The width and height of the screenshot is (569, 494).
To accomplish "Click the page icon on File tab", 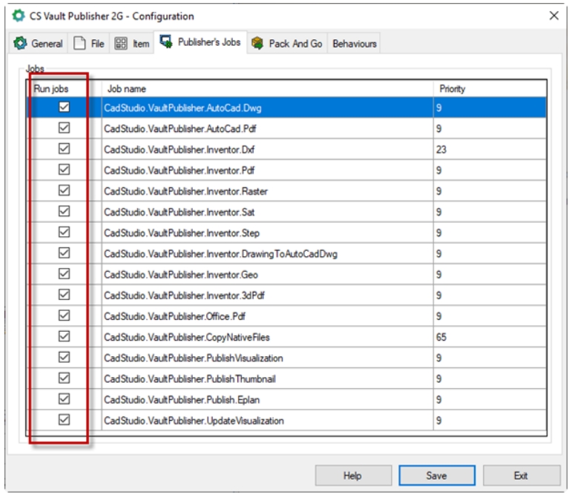I will pyautogui.click(x=79, y=44).
